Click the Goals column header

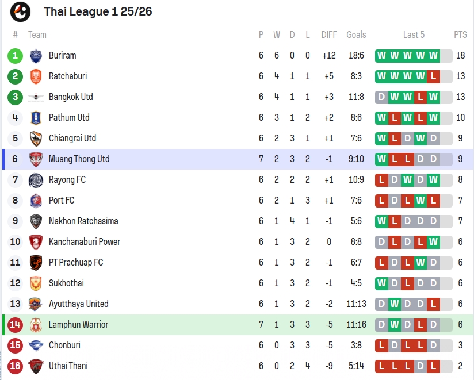[356, 35]
